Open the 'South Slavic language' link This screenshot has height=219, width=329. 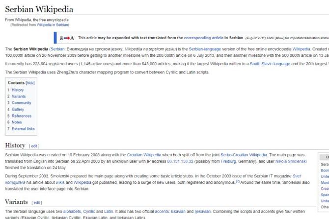[270, 64]
